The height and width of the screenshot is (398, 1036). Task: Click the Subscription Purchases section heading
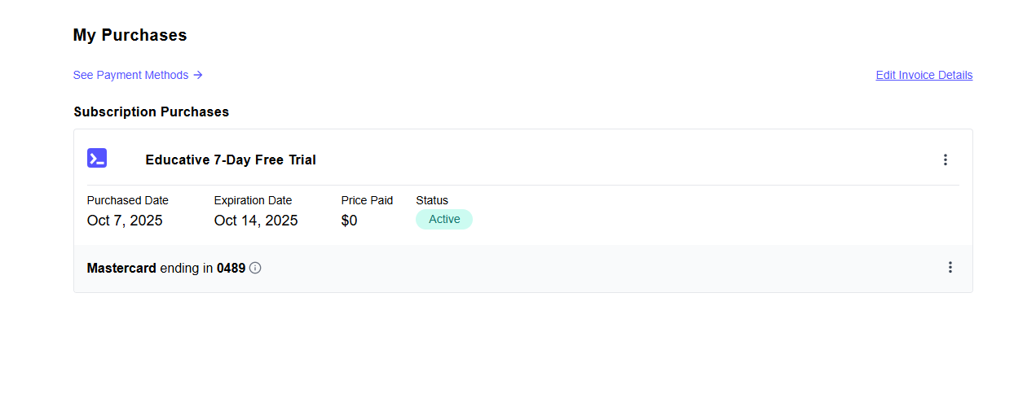151,112
